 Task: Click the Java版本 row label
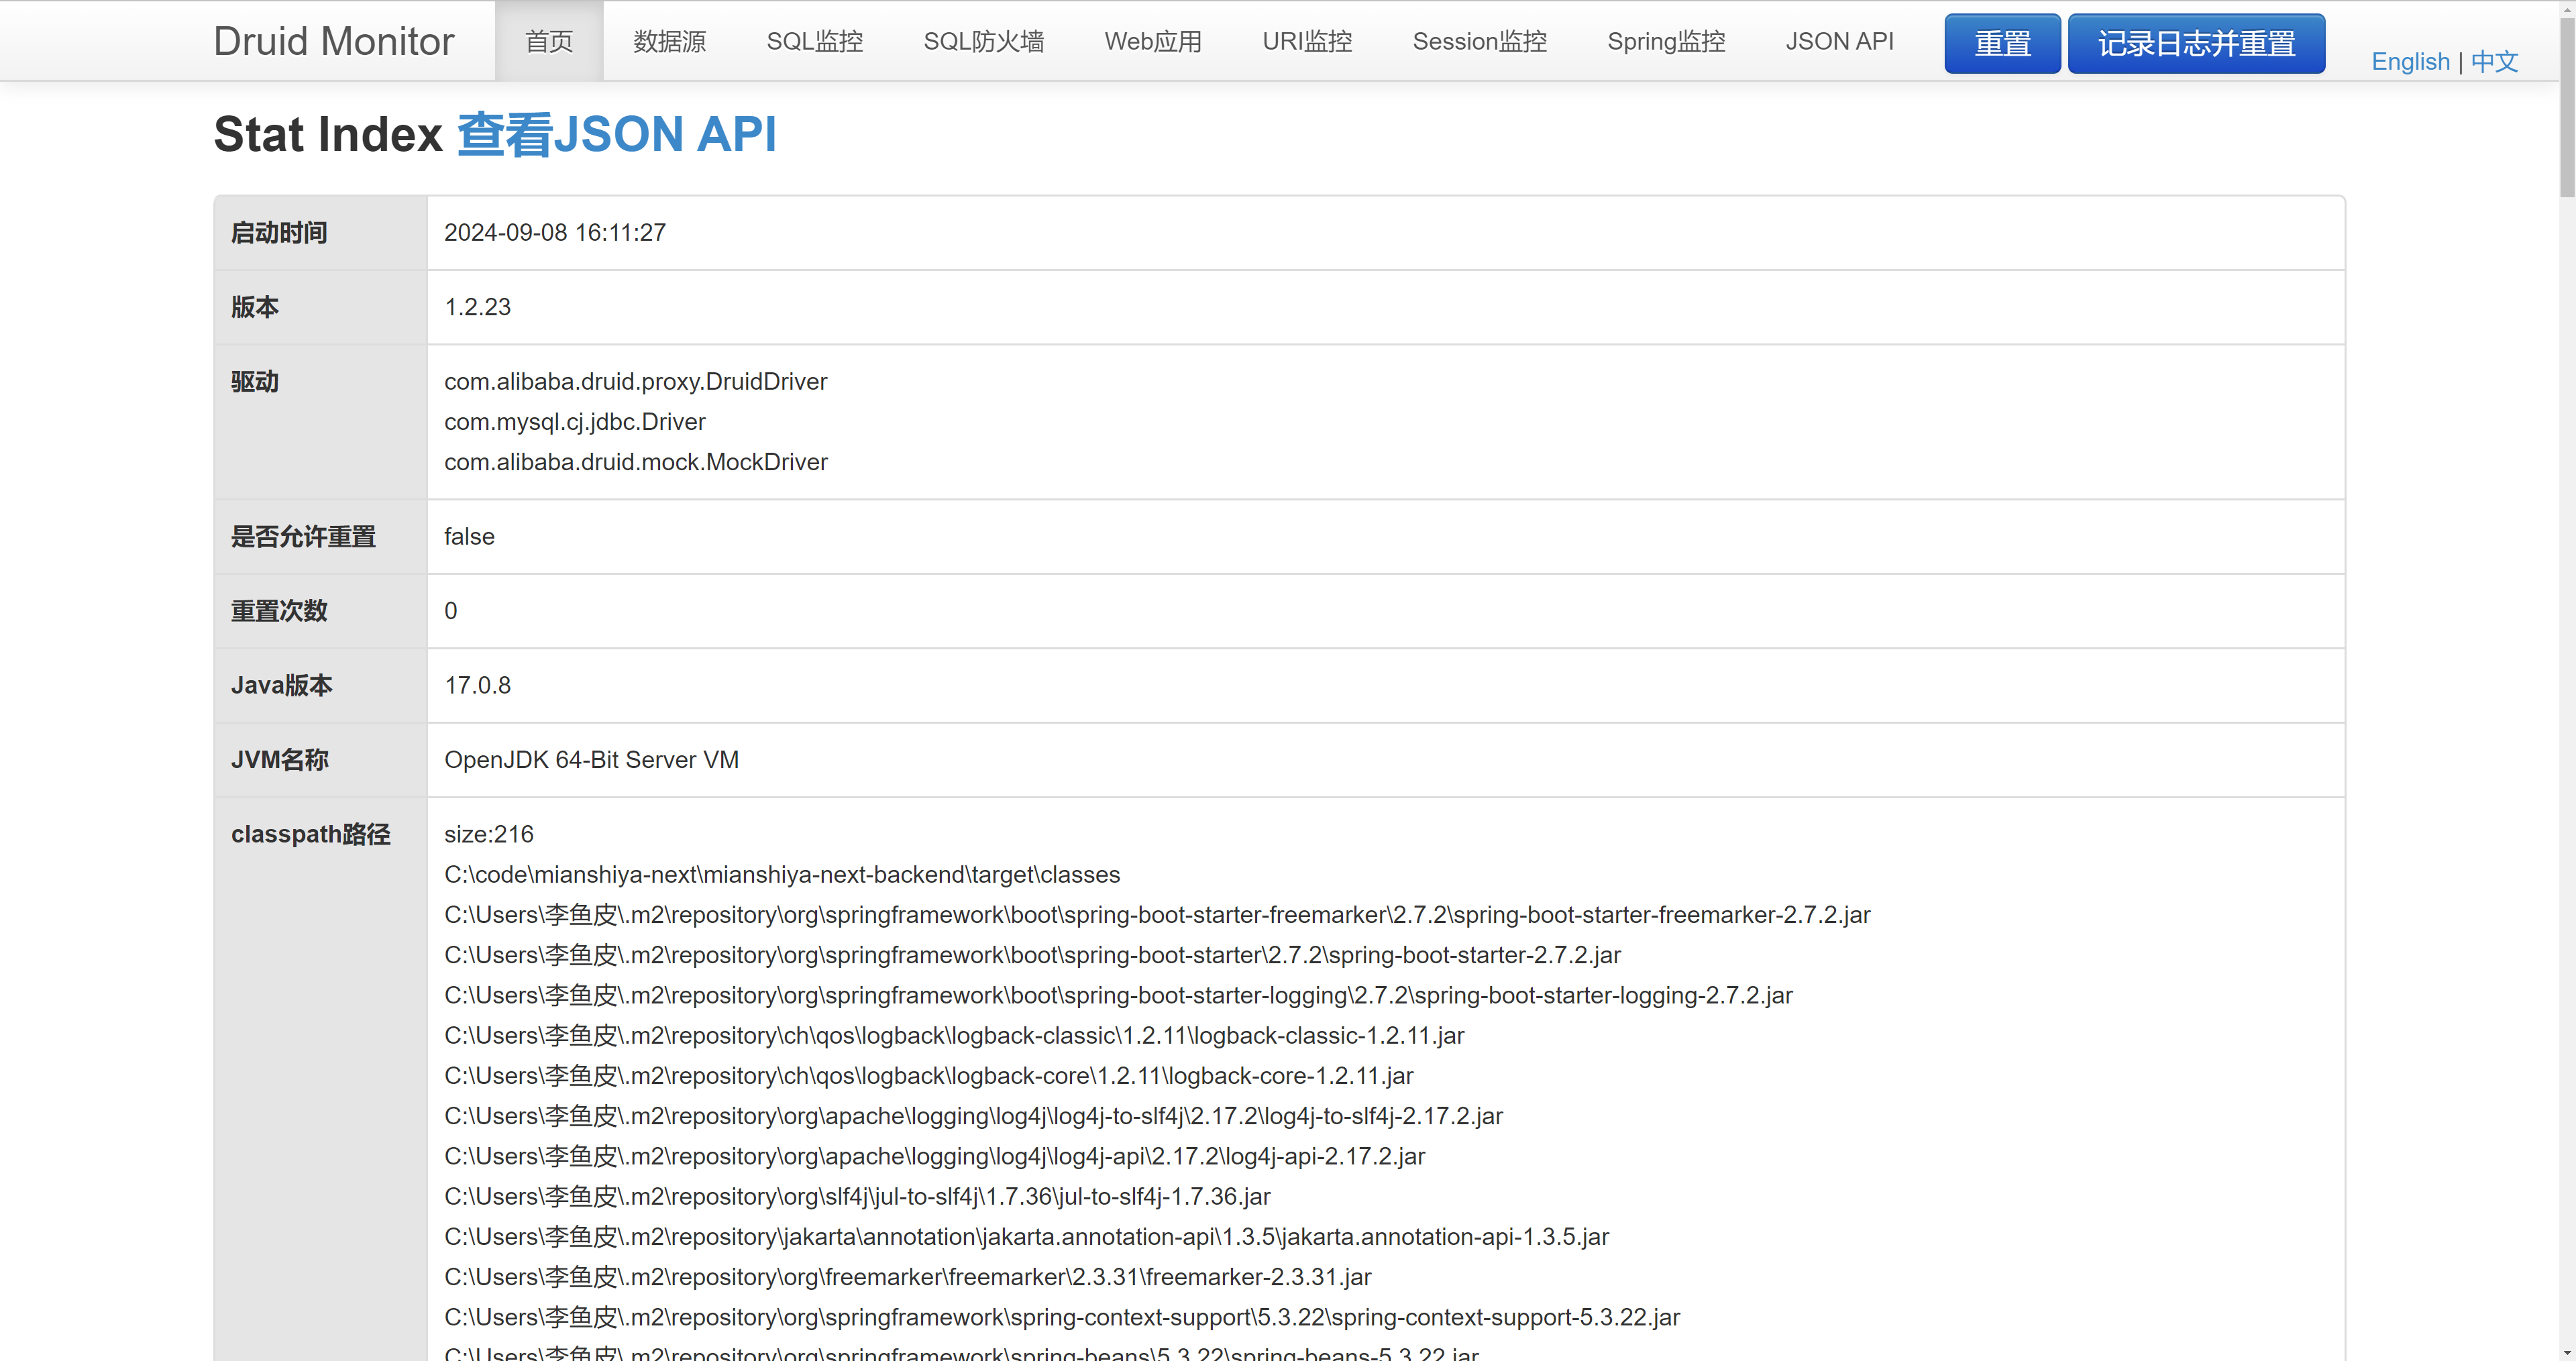(282, 685)
